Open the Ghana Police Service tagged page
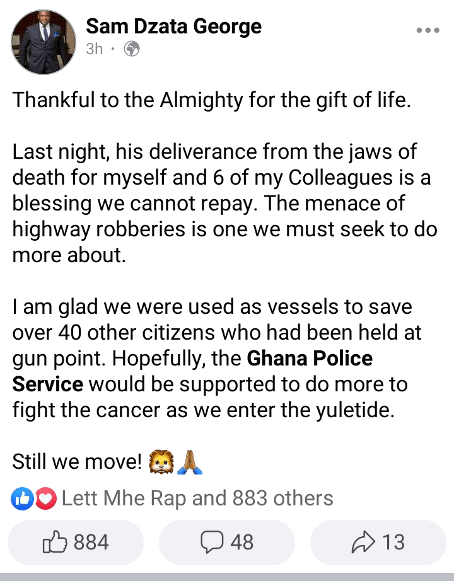This screenshot has height=581, width=454. (192, 371)
